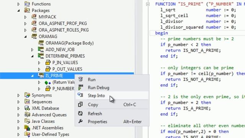Click the Run icon in context menu
The width and height of the screenshot is (245, 138).
tap(80, 79)
